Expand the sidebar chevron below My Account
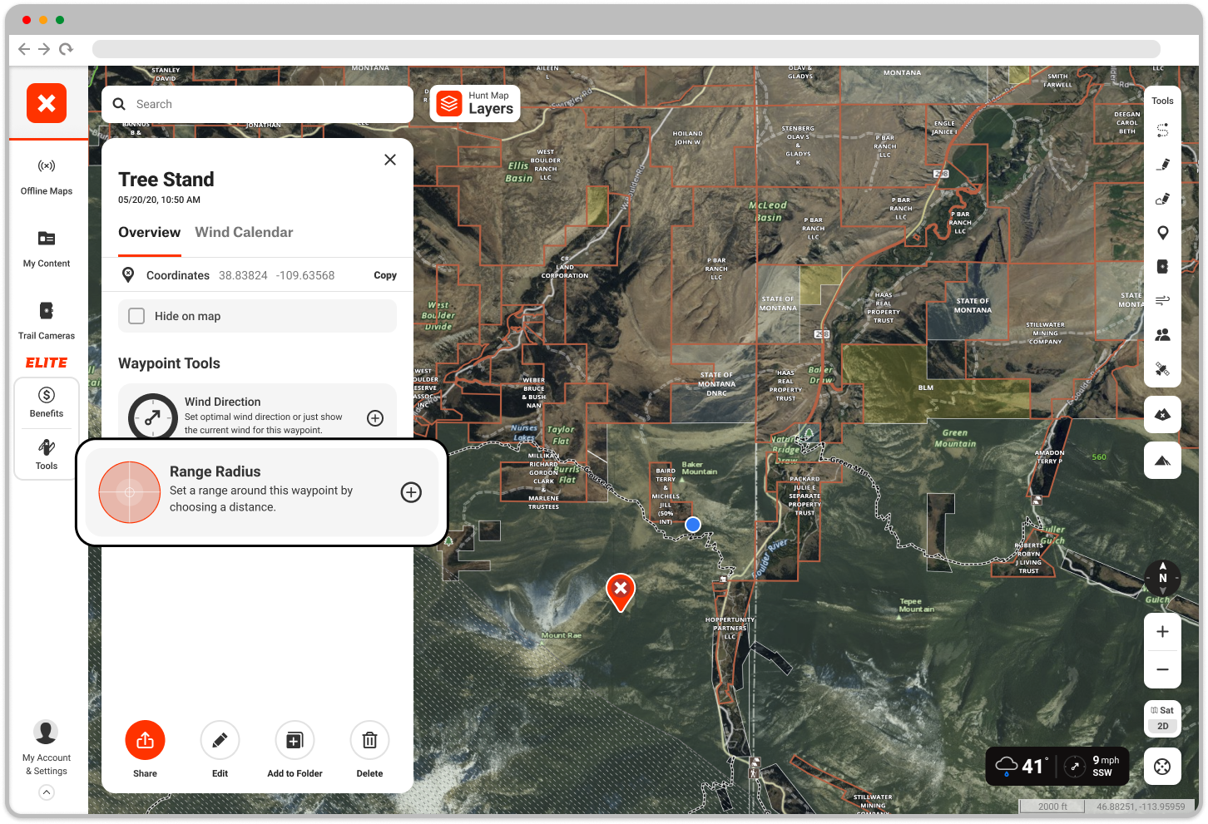The width and height of the screenshot is (1208, 824). [47, 792]
